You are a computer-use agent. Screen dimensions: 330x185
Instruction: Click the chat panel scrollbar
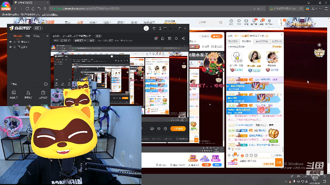[x=283, y=149]
